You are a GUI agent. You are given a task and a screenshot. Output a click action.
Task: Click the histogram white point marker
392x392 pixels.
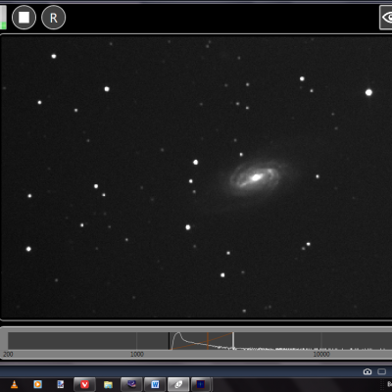point(233,341)
